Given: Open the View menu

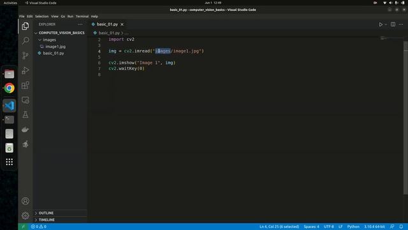Looking at the screenshot, I should coord(55,16).
